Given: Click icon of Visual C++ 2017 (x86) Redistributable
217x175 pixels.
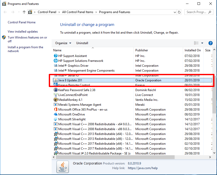Looking at the screenshot, I should click(55, 149).
